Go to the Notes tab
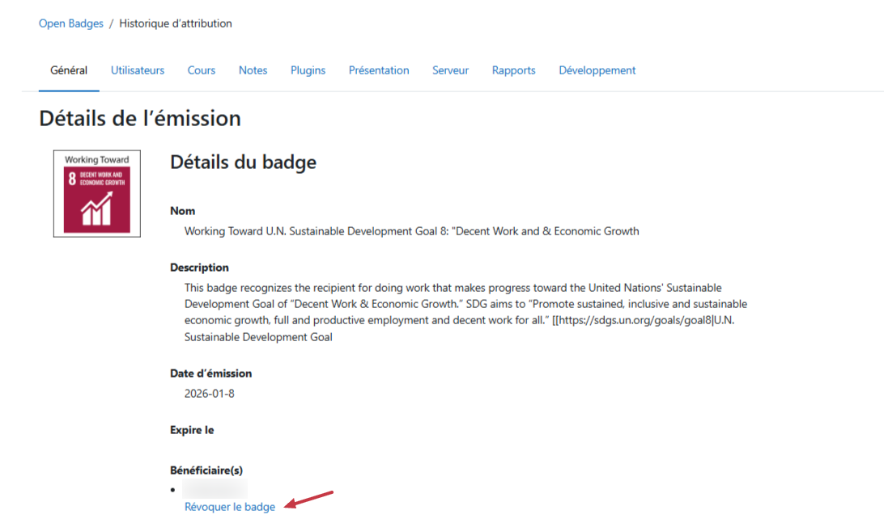 [253, 70]
